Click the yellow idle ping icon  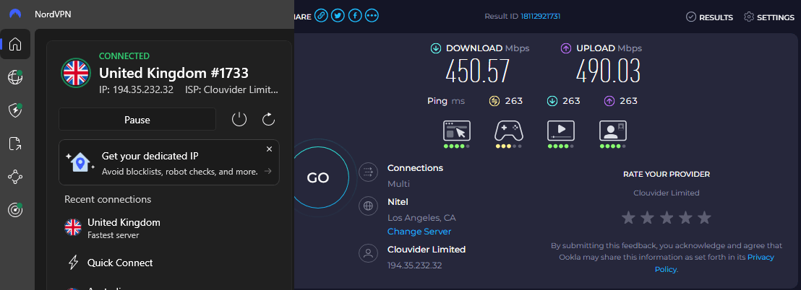point(494,101)
